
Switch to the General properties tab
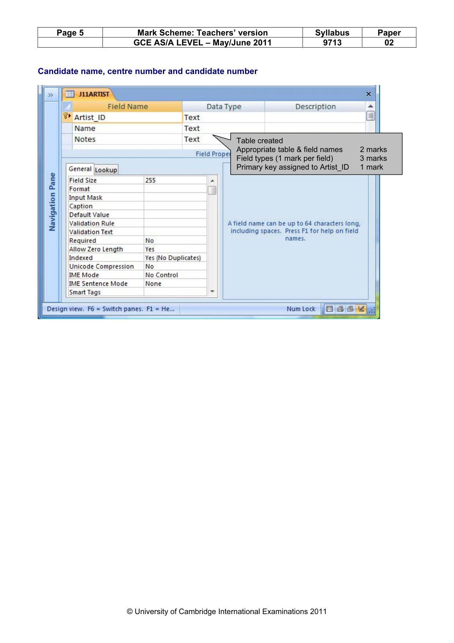(x=80, y=169)
